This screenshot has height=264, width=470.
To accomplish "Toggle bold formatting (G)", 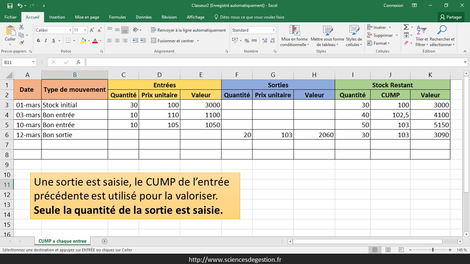I will coord(39,41).
